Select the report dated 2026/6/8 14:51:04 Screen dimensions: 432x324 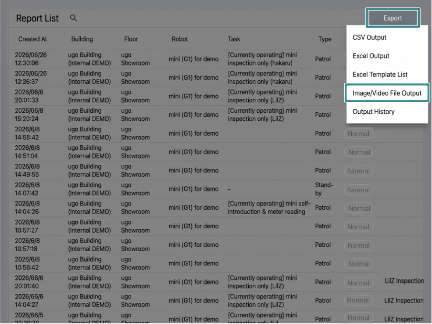[x=216, y=152]
